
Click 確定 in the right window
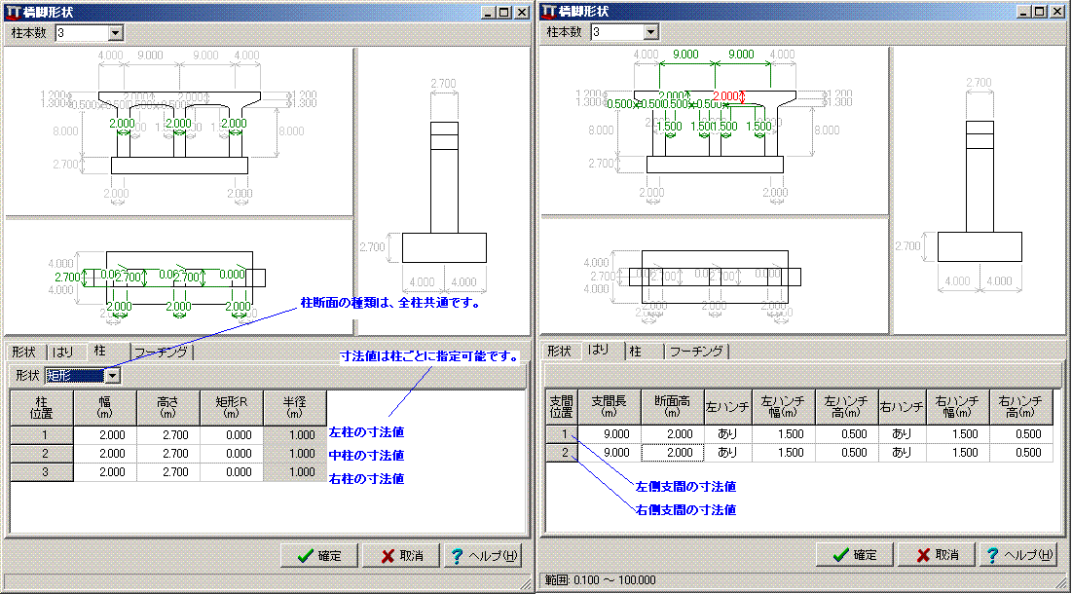pos(853,554)
